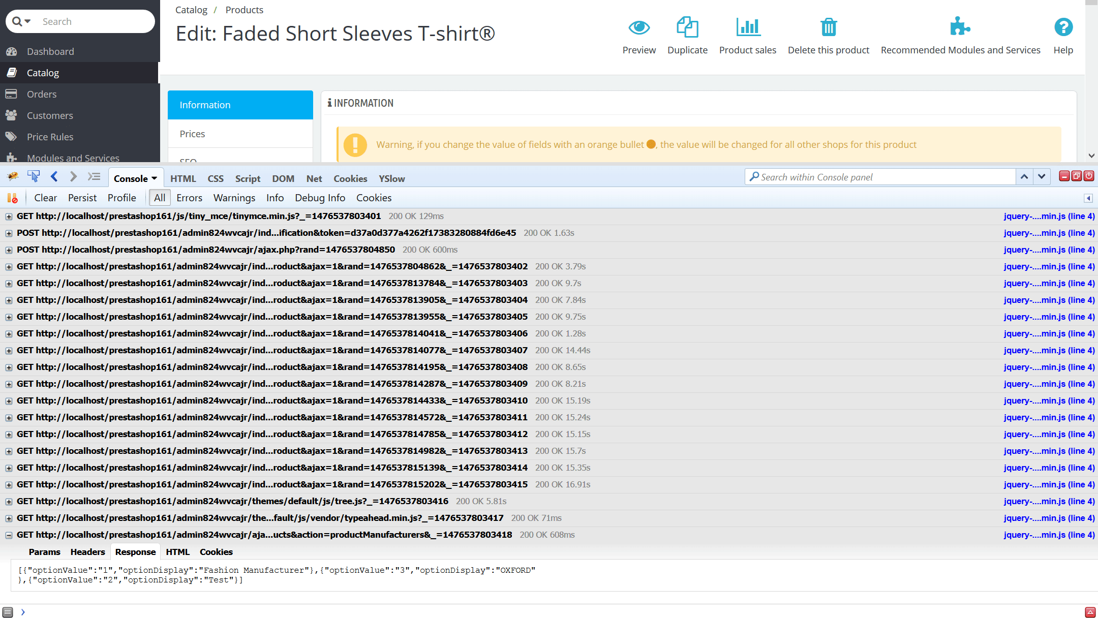Open the YSlow panel
This screenshot has height=618, width=1098.
[x=391, y=178]
